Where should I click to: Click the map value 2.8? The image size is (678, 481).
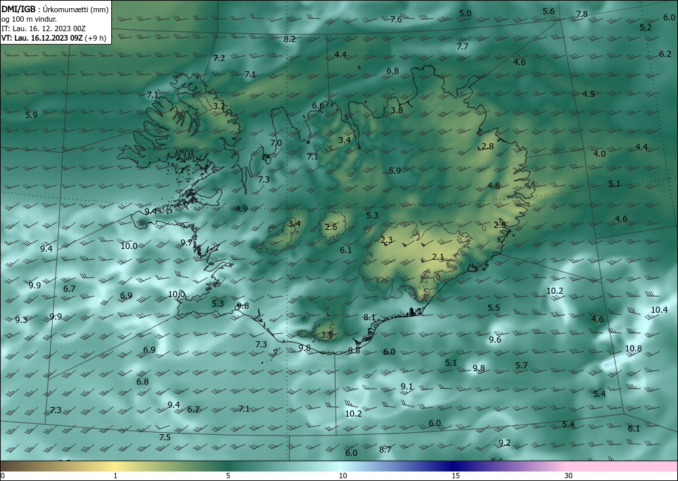487,147
